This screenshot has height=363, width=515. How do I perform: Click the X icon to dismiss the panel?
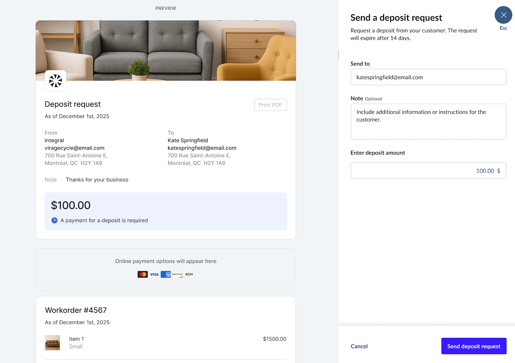point(503,15)
